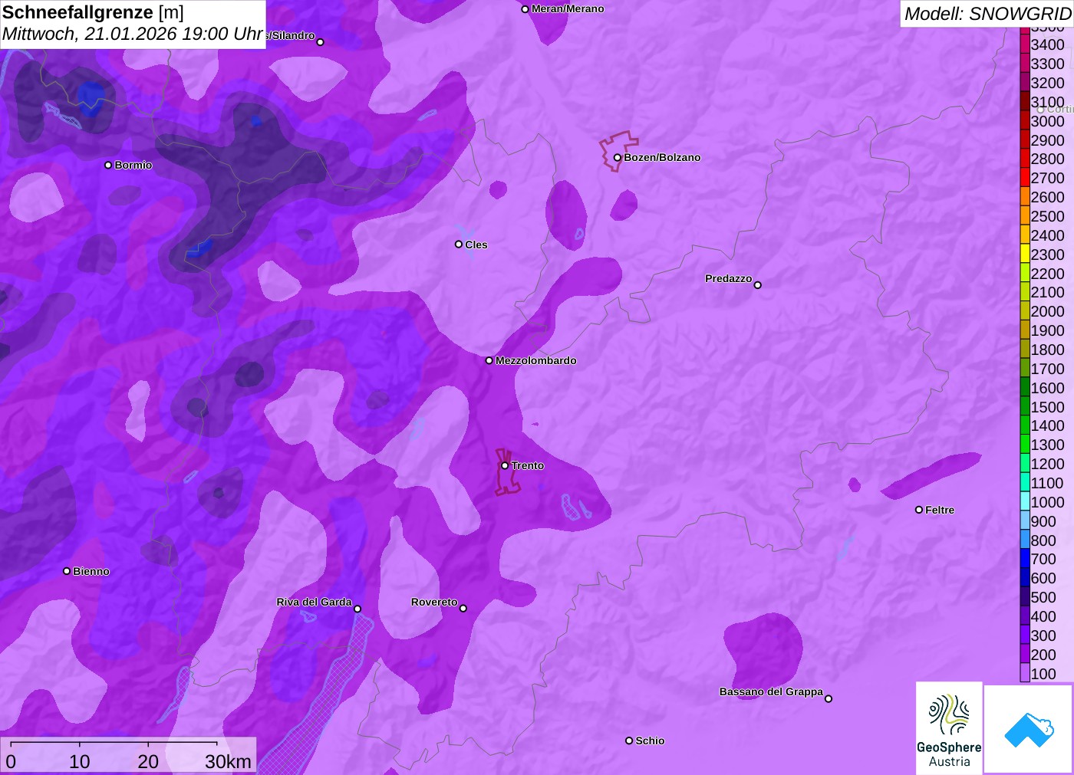Click the Meran/Merano location marker
Viewport: 1074px width, 775px height.
tap(525, 9)
